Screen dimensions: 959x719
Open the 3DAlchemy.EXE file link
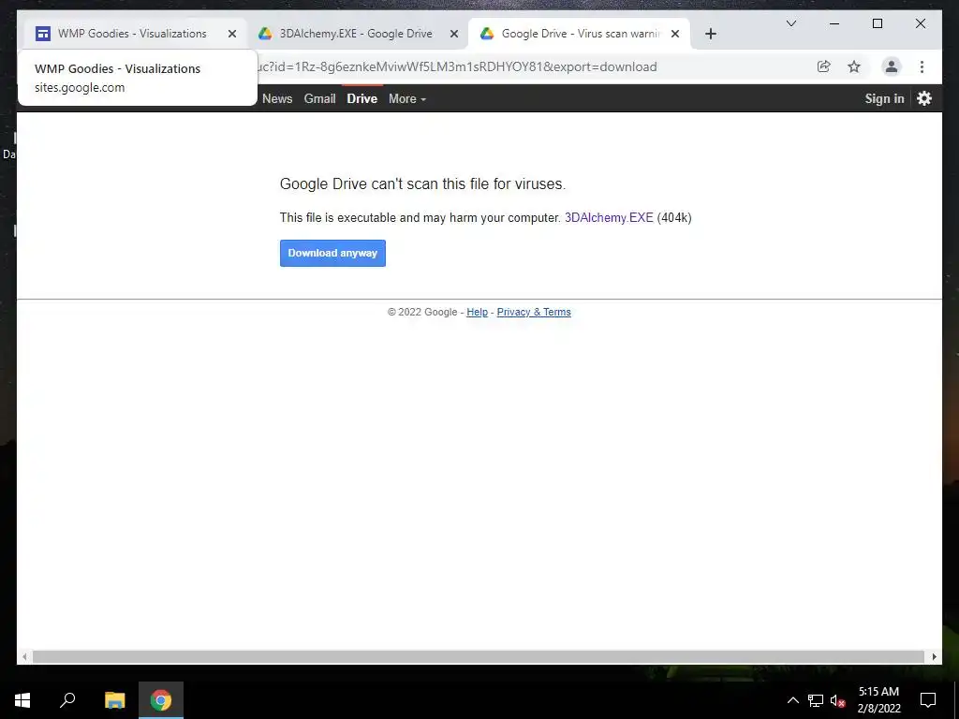click(x=609, y=217)
